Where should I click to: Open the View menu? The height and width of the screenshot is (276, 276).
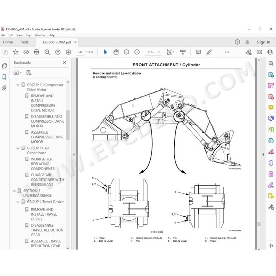tap(20, 35)
